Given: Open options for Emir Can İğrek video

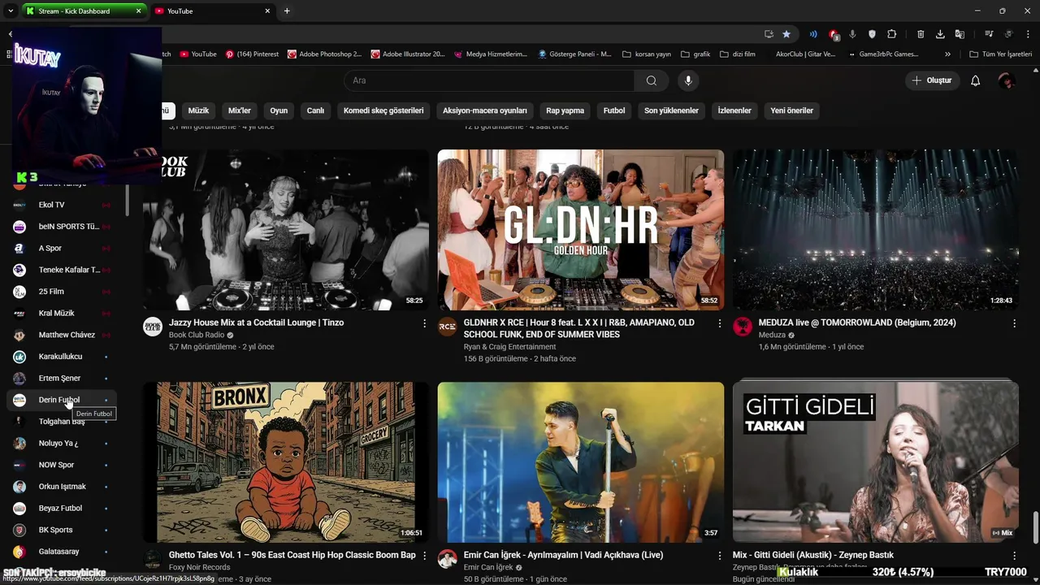Looking at the screenshot, I should tap(719, 556).
